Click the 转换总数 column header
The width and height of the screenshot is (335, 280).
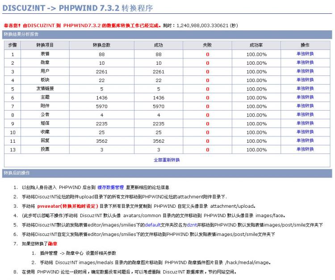point(102,45)
